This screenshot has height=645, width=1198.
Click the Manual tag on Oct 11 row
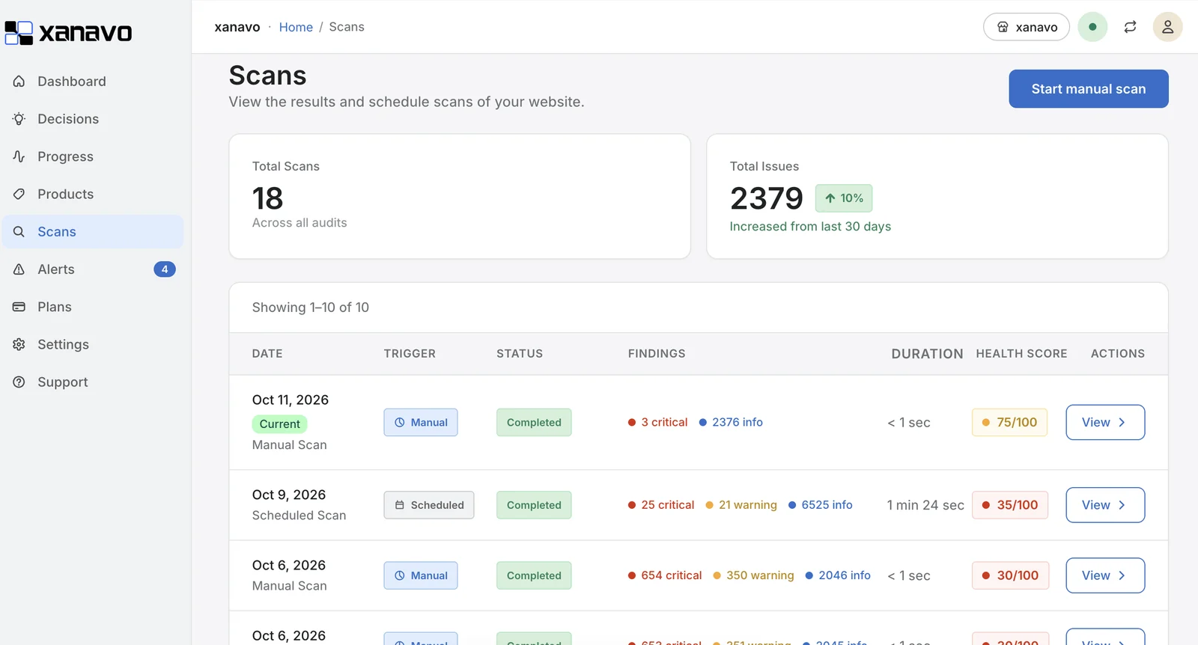[x=421, y=423]
